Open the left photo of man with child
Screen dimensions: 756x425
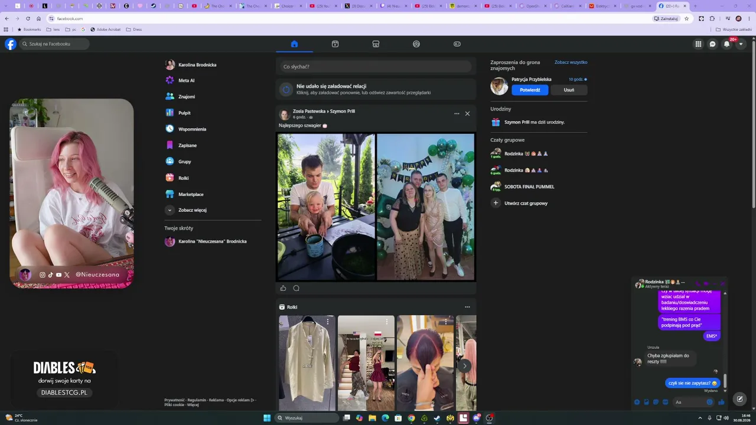point(326,207)
